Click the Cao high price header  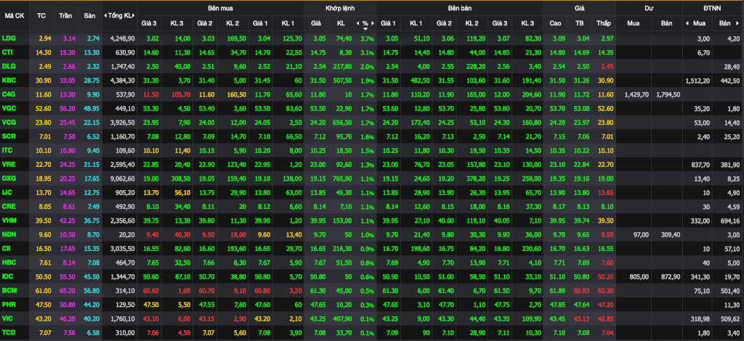(x=555, y=22)
